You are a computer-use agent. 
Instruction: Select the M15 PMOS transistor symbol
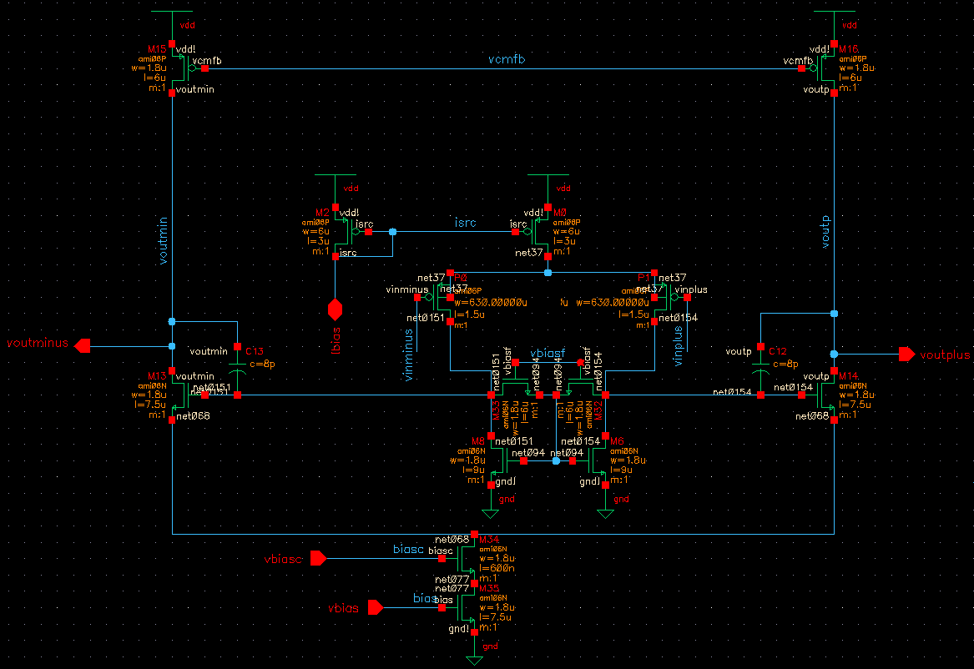coord(177,68)
